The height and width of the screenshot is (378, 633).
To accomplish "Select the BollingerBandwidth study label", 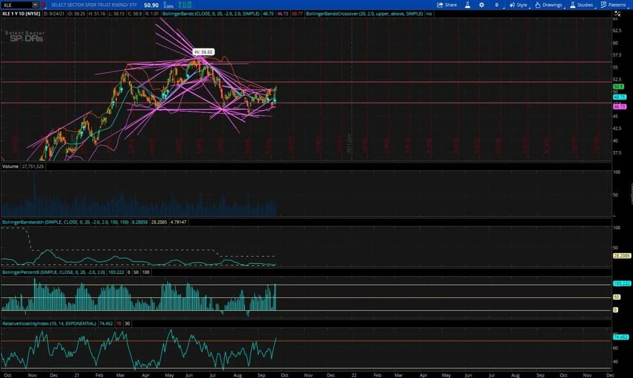I will tap(65, 222).
